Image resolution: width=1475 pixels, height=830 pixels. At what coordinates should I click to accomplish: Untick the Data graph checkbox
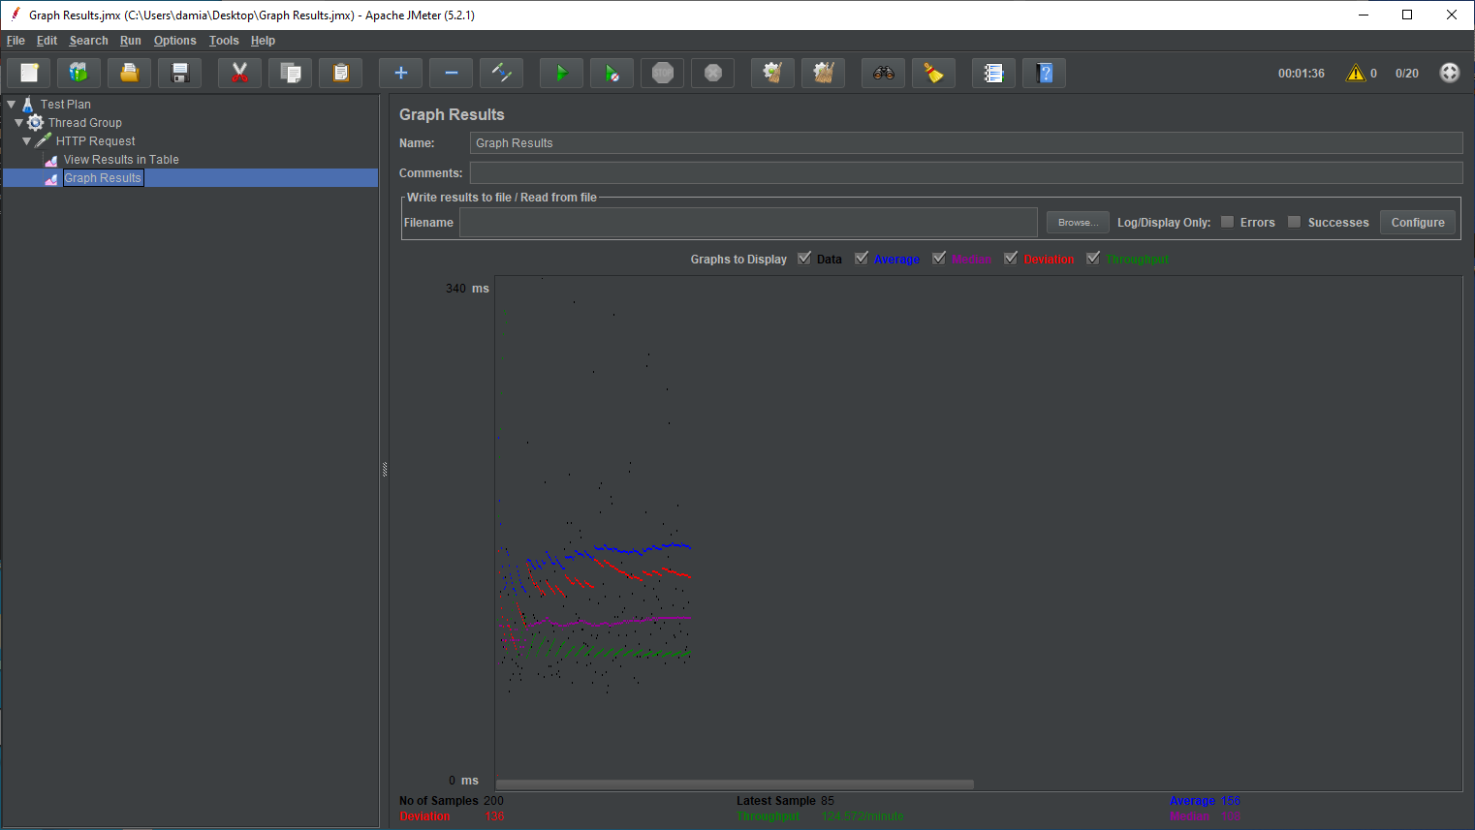804,259
